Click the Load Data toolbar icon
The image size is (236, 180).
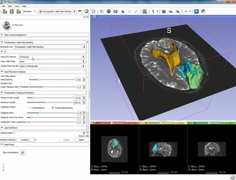point(5,12)
